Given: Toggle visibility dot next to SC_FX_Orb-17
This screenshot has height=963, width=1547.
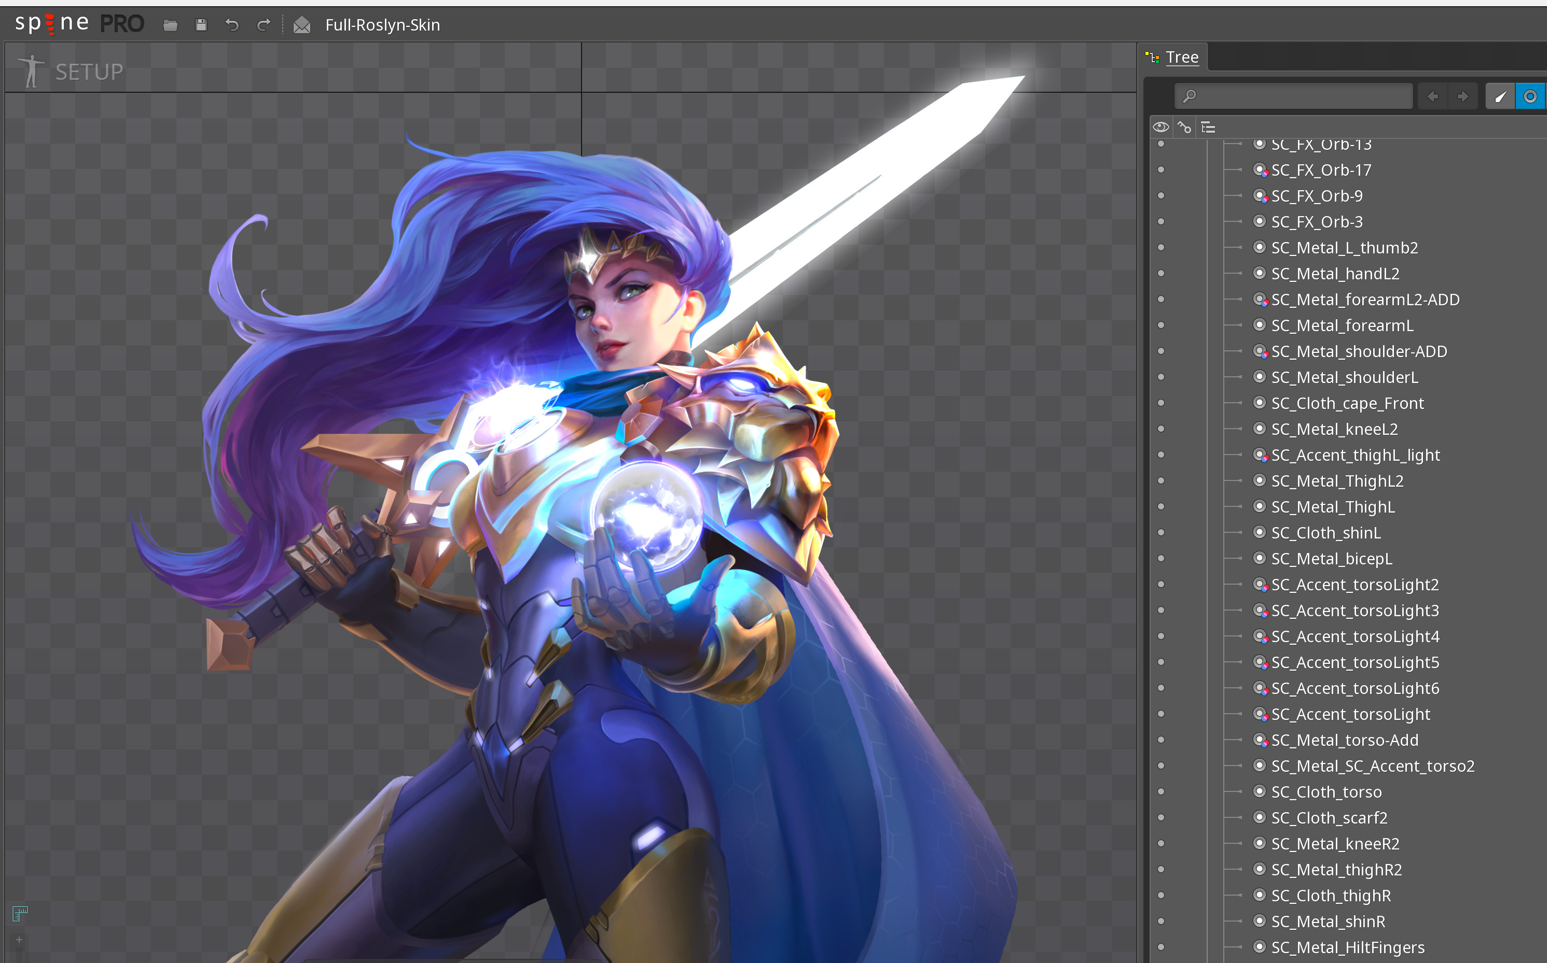Looking at the screenshot, I should click(x=1162, y=169).
